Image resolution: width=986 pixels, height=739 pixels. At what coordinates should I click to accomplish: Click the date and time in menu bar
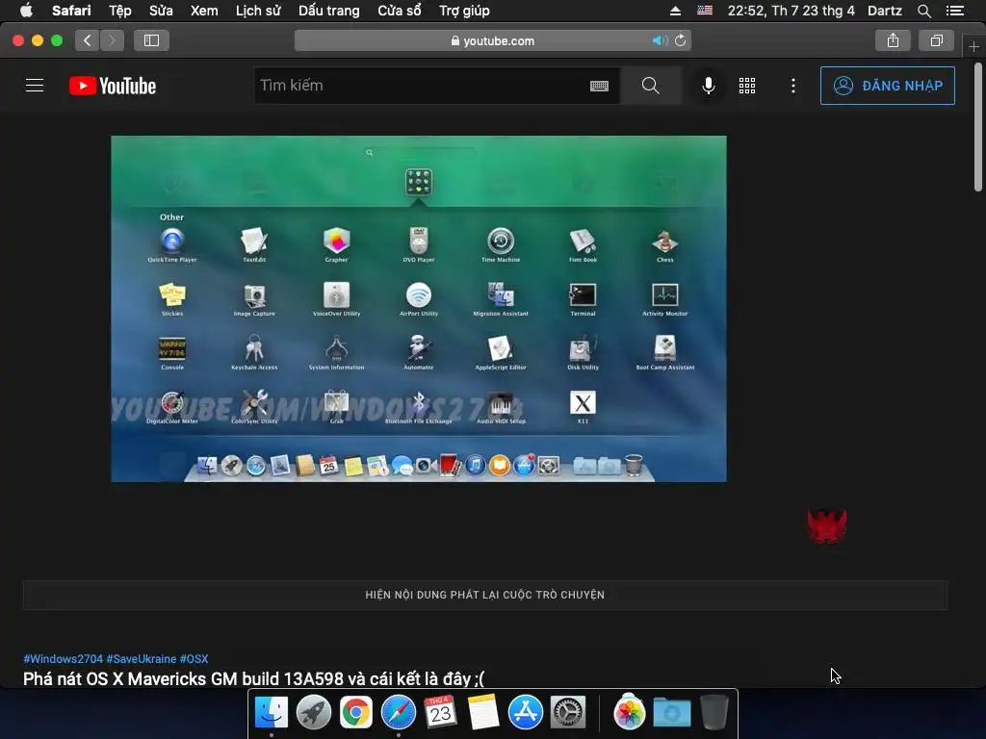(x=791, y=11)
